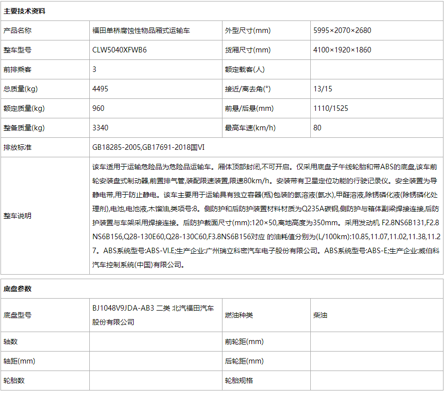Select the 最高车速(km/h) label
The image size is (444, 393).
(x=250, y=128)
